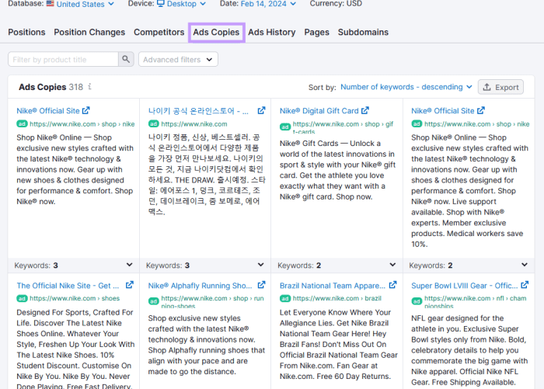Switch to the Position Changes tab
The width and height of the screenshot is (544, 389).
pos(89,33)
